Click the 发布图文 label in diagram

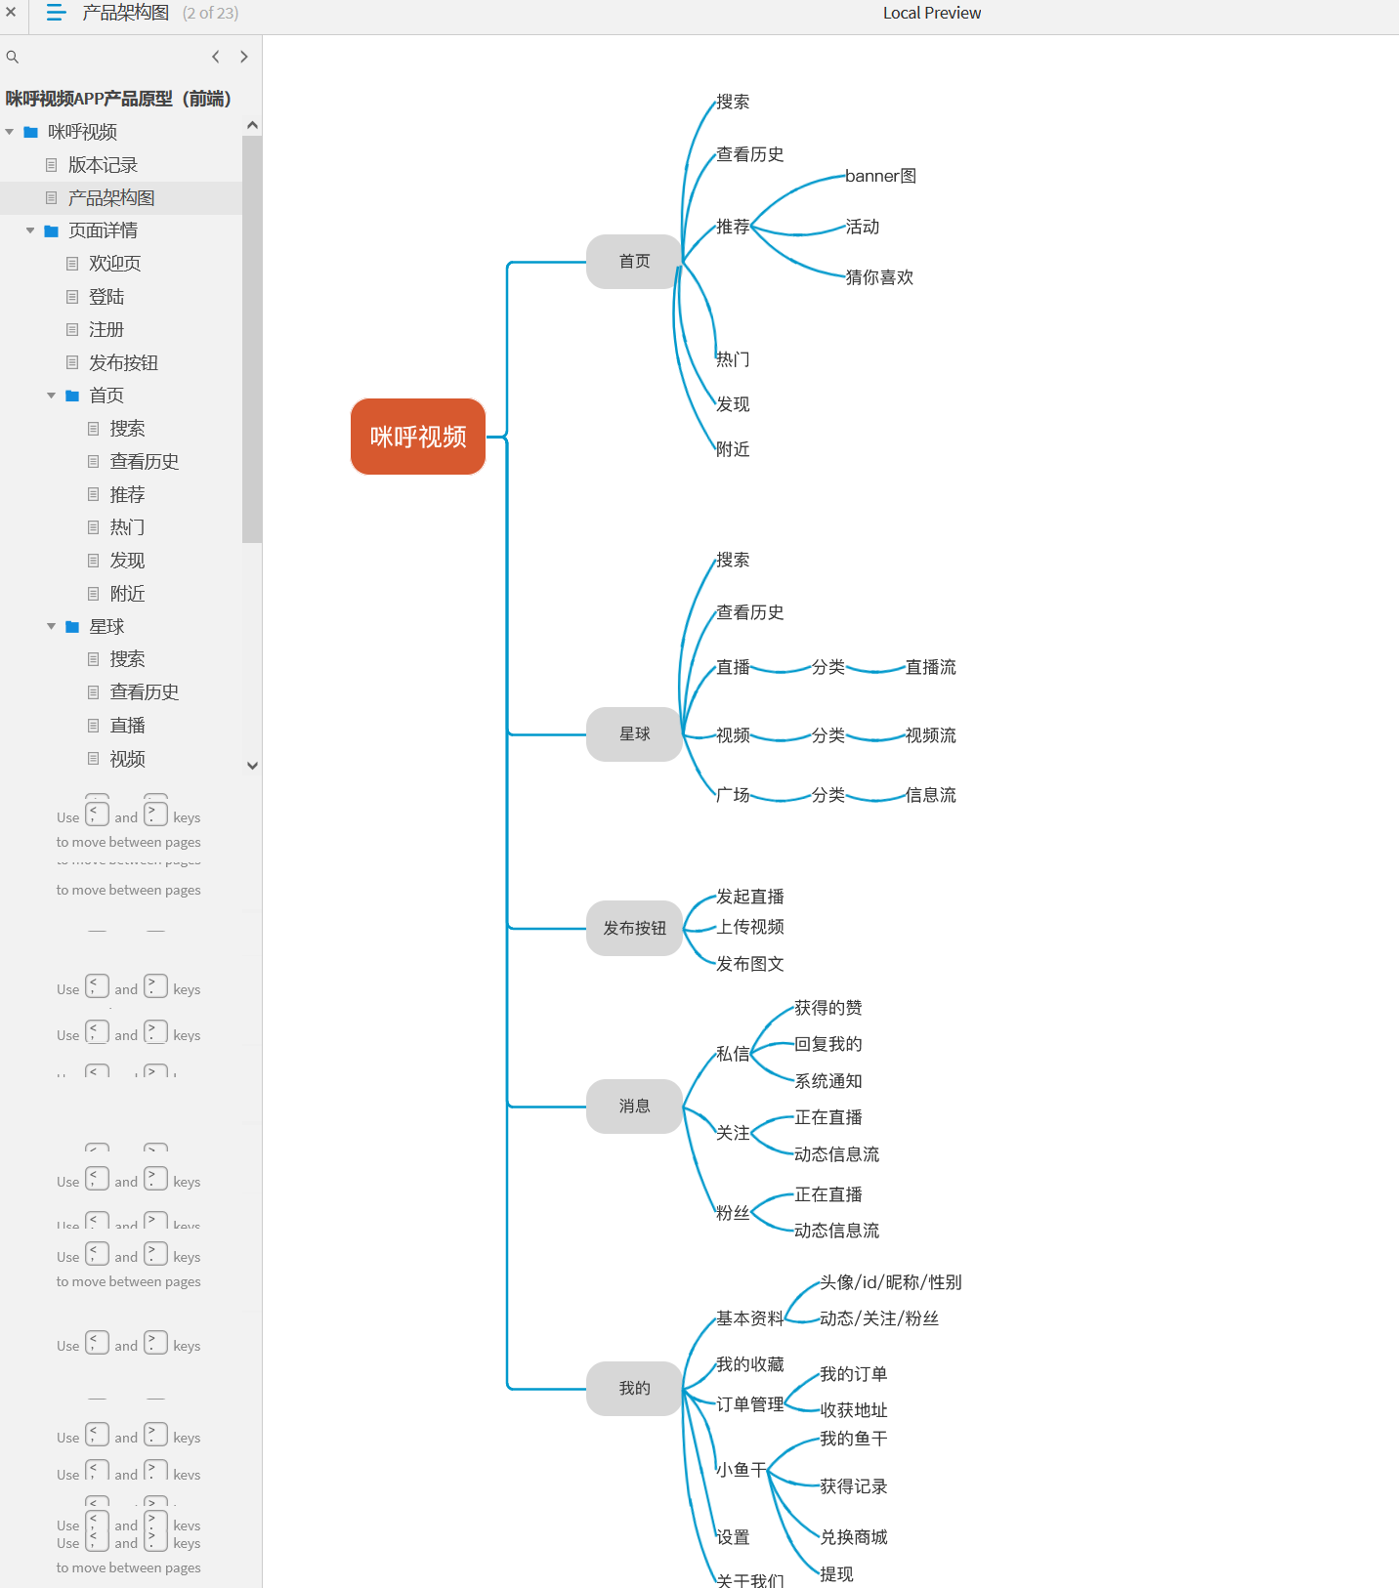pos(750,964)
